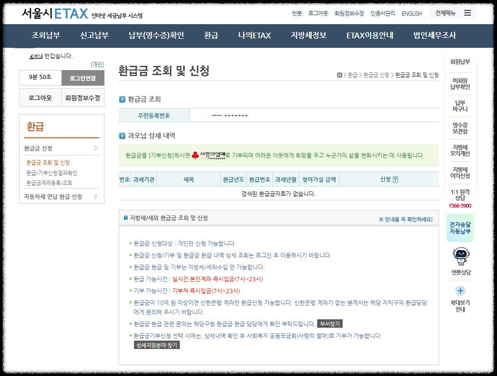This screenshot has width=497, height=376.
Task: Open the 신고납부 main menu
Action: (94, 36)
